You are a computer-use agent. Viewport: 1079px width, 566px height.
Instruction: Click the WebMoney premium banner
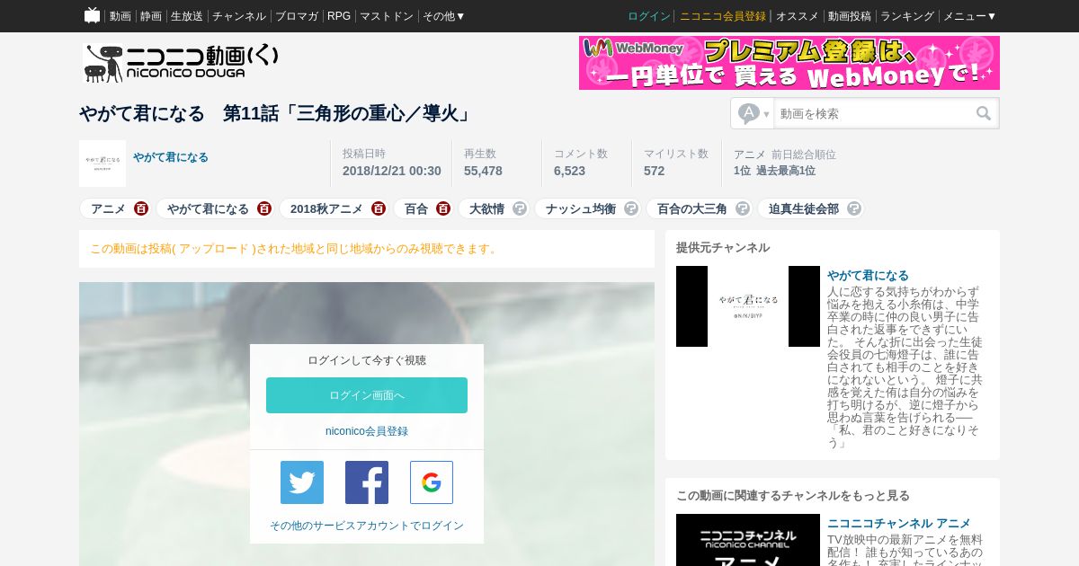[x=789, y=63]
